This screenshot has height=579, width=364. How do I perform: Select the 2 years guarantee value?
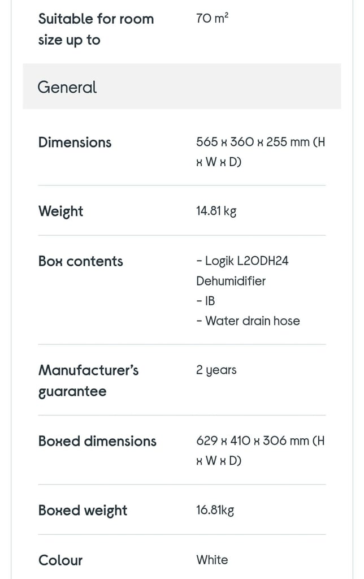(216, 370)
